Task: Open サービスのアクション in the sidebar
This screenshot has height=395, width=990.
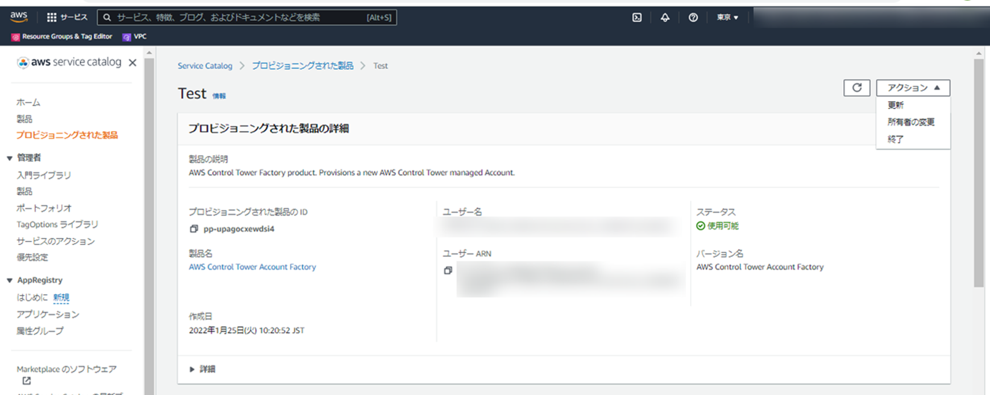Action: 56,241
